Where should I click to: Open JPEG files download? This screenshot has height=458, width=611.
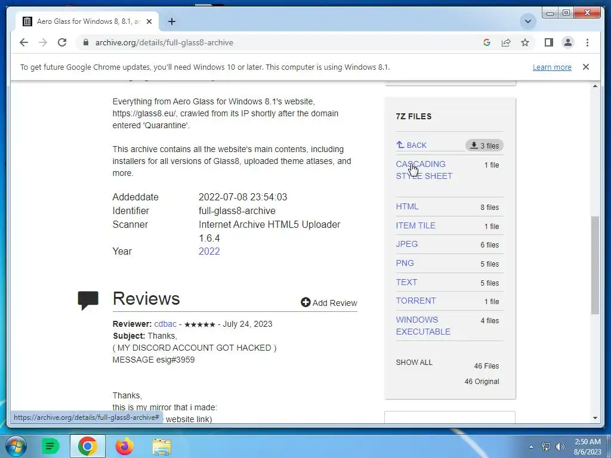pos(407,244)
